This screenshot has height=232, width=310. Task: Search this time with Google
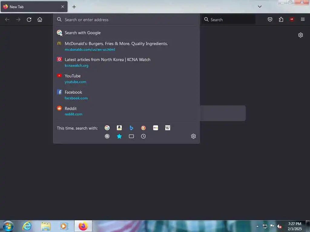point(107,128)
